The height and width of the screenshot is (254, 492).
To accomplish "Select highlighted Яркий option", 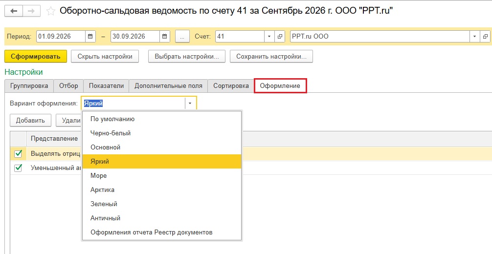I will pyautogui.click(x=162, y=162).
